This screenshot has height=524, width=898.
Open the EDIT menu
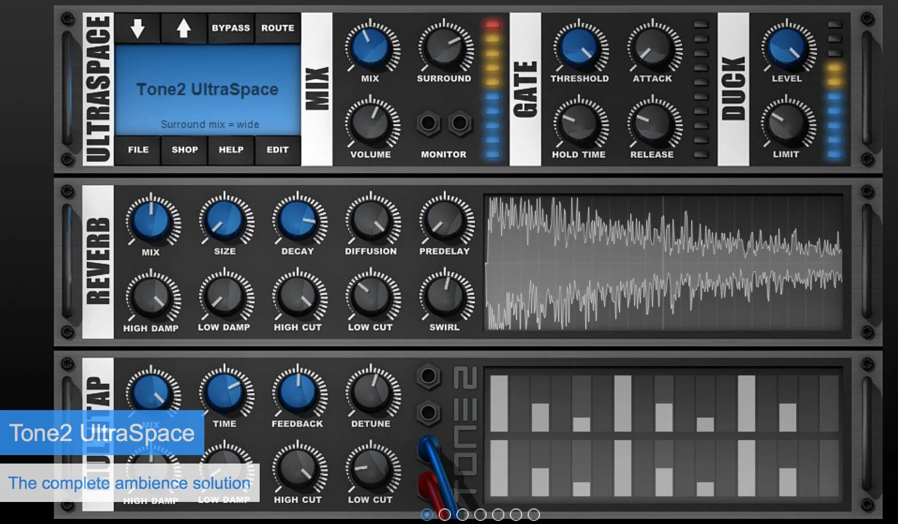tap(277, 150)
